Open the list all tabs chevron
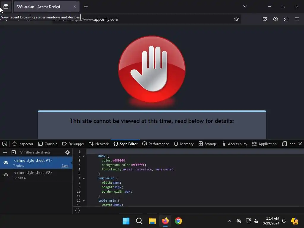 click(245, 7)
